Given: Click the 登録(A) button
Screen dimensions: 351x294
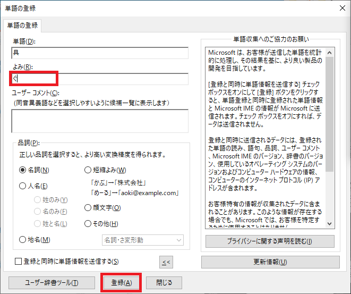Looking at the screenshot, I should 121,283.
